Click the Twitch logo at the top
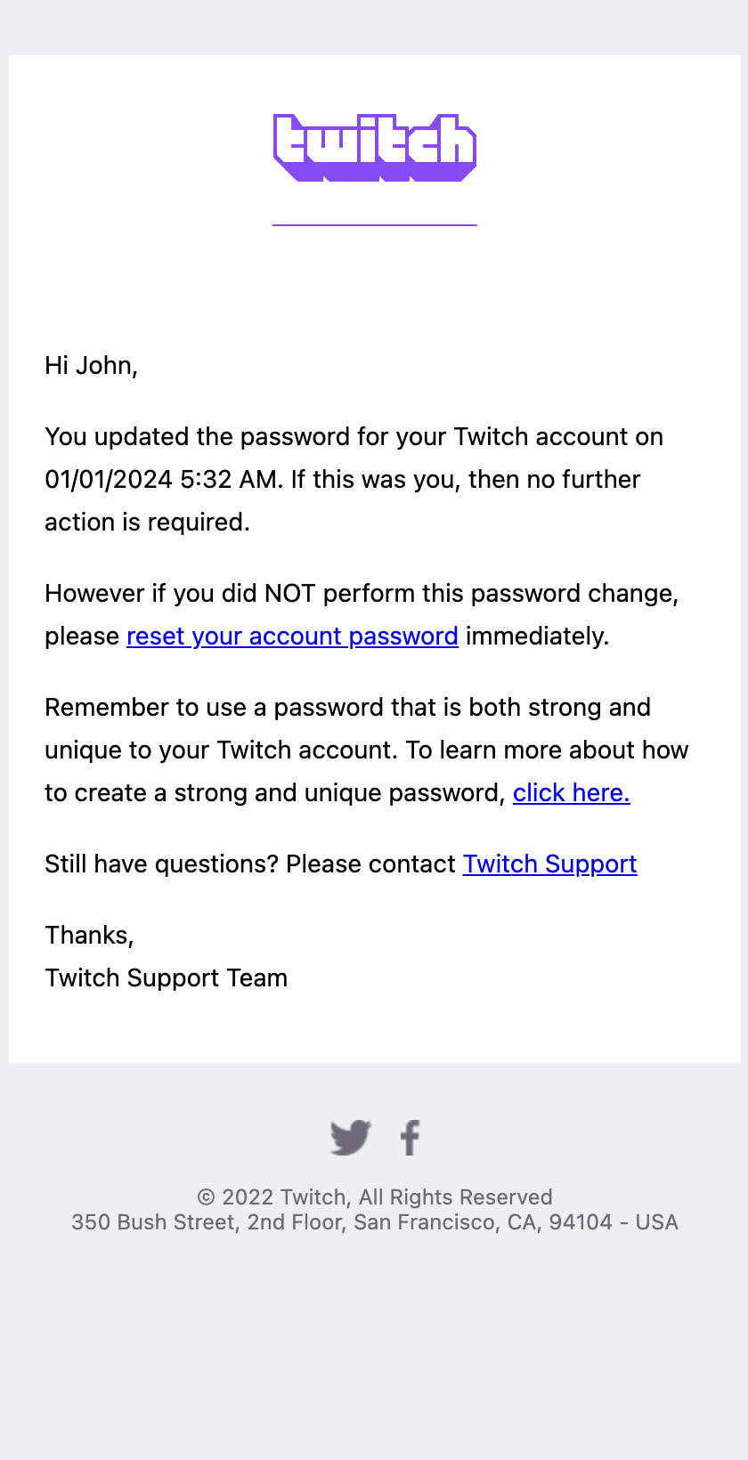748x1460 pixels. pyautogui.click(x=374, y=147)
